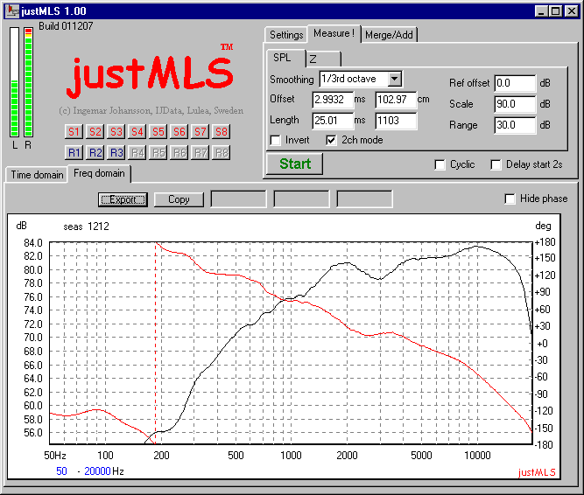The height and width of the screenshot is (495, 584).
Task: Switch to the Time domain tab
Action: tap(37, 175)
